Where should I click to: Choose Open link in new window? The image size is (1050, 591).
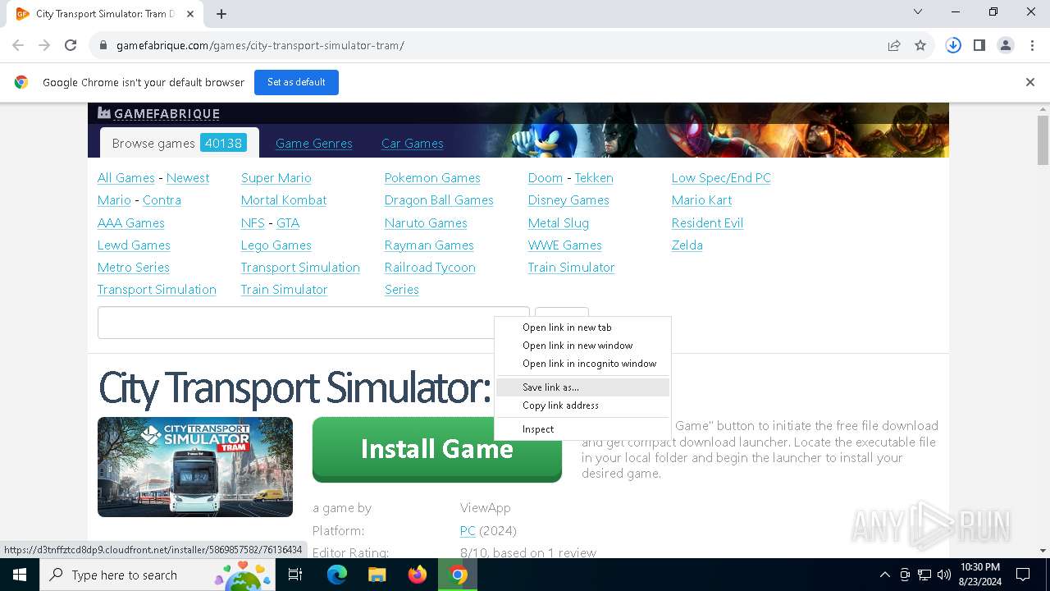pos(582,346)
